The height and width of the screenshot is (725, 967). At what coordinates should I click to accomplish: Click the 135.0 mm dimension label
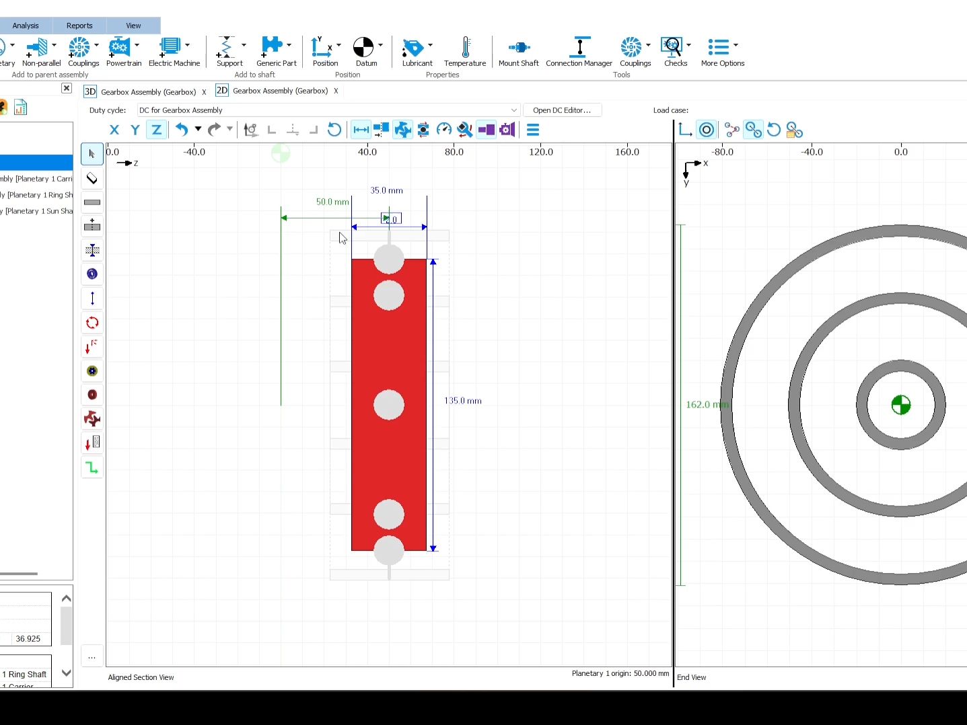pos(463,401)
